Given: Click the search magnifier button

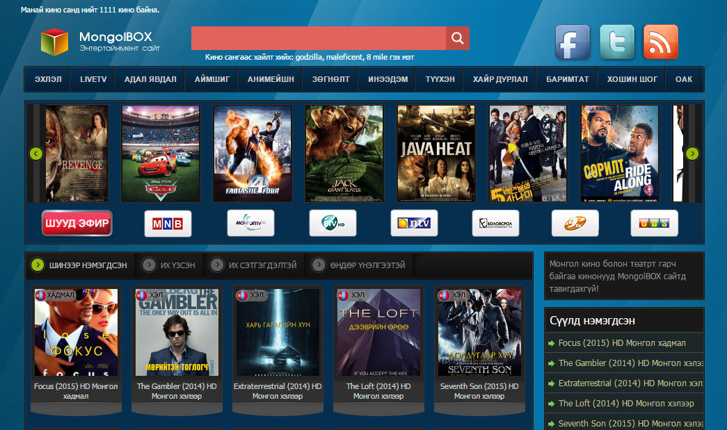Looking at the screenshot, I should (x=457, y=38).
